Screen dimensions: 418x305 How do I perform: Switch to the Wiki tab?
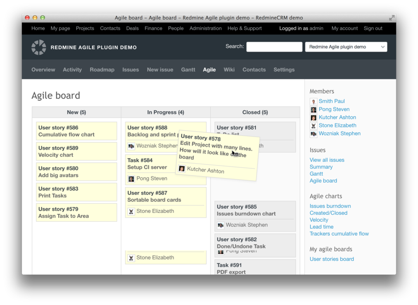click(x=229, y=70)
